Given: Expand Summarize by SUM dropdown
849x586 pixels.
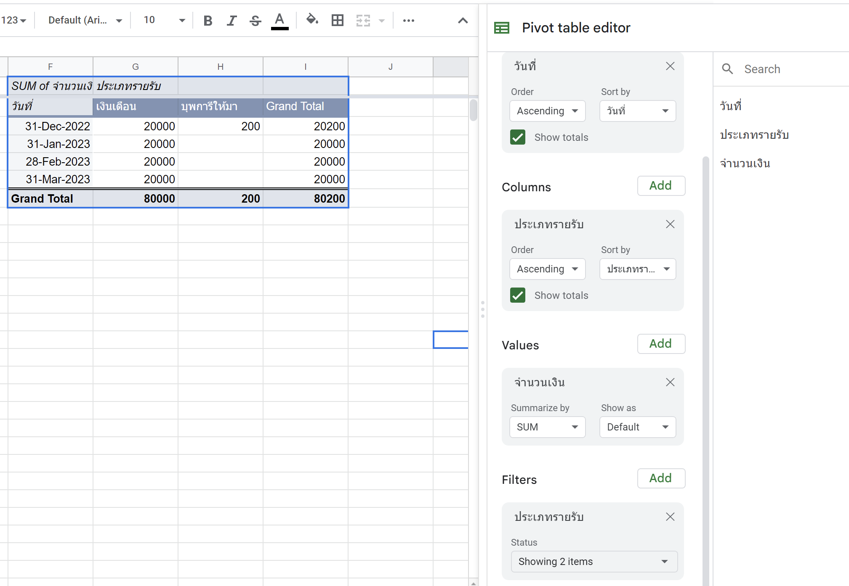Looking at the screenshot, I should tap(546, 426).
